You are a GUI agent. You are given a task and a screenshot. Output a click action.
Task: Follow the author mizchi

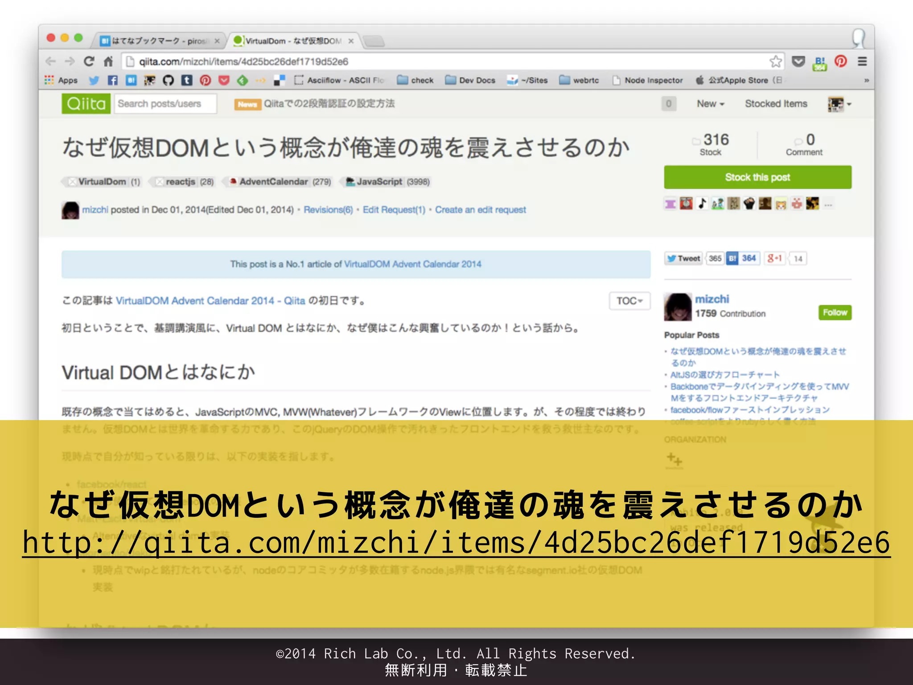pyautogui.click(x=835, y=312)
